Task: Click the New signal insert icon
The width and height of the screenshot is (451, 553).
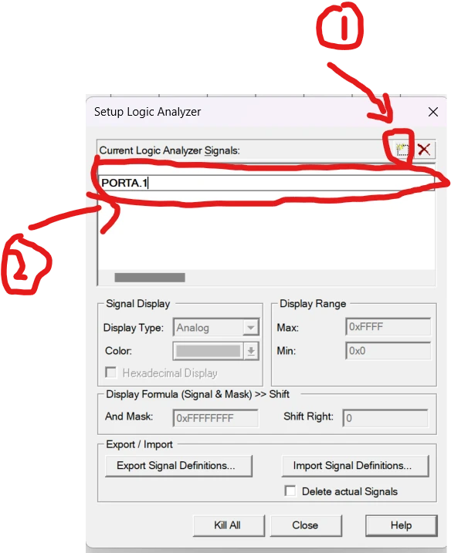Action: [x=402, y=150]
